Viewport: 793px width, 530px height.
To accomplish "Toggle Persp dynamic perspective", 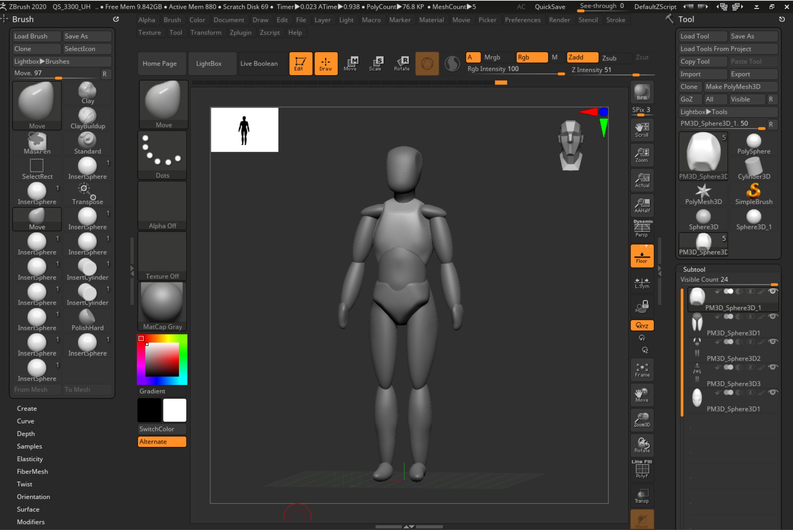I will click(642, 229).
